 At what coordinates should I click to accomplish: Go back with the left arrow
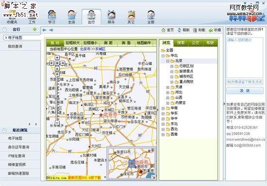tap(44, 30)
